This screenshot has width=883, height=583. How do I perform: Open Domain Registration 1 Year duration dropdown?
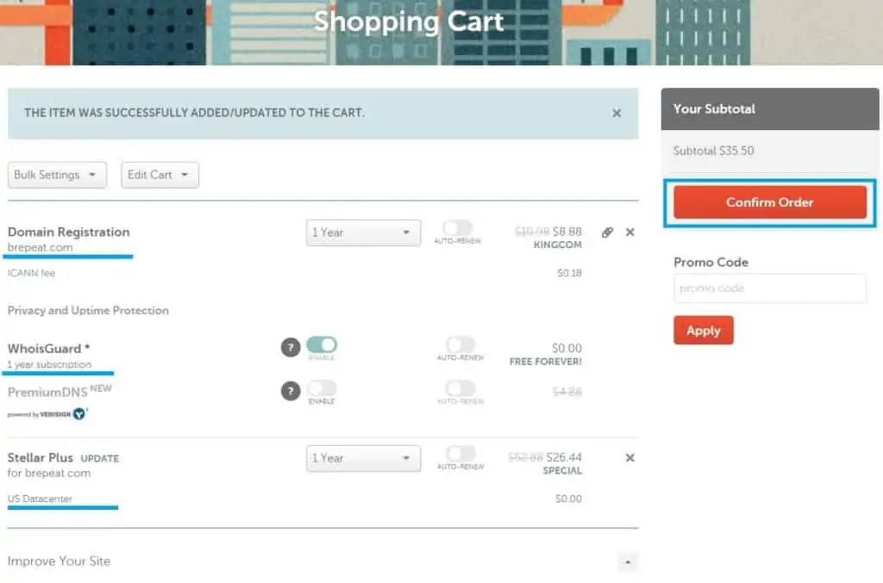click(363, 233)
